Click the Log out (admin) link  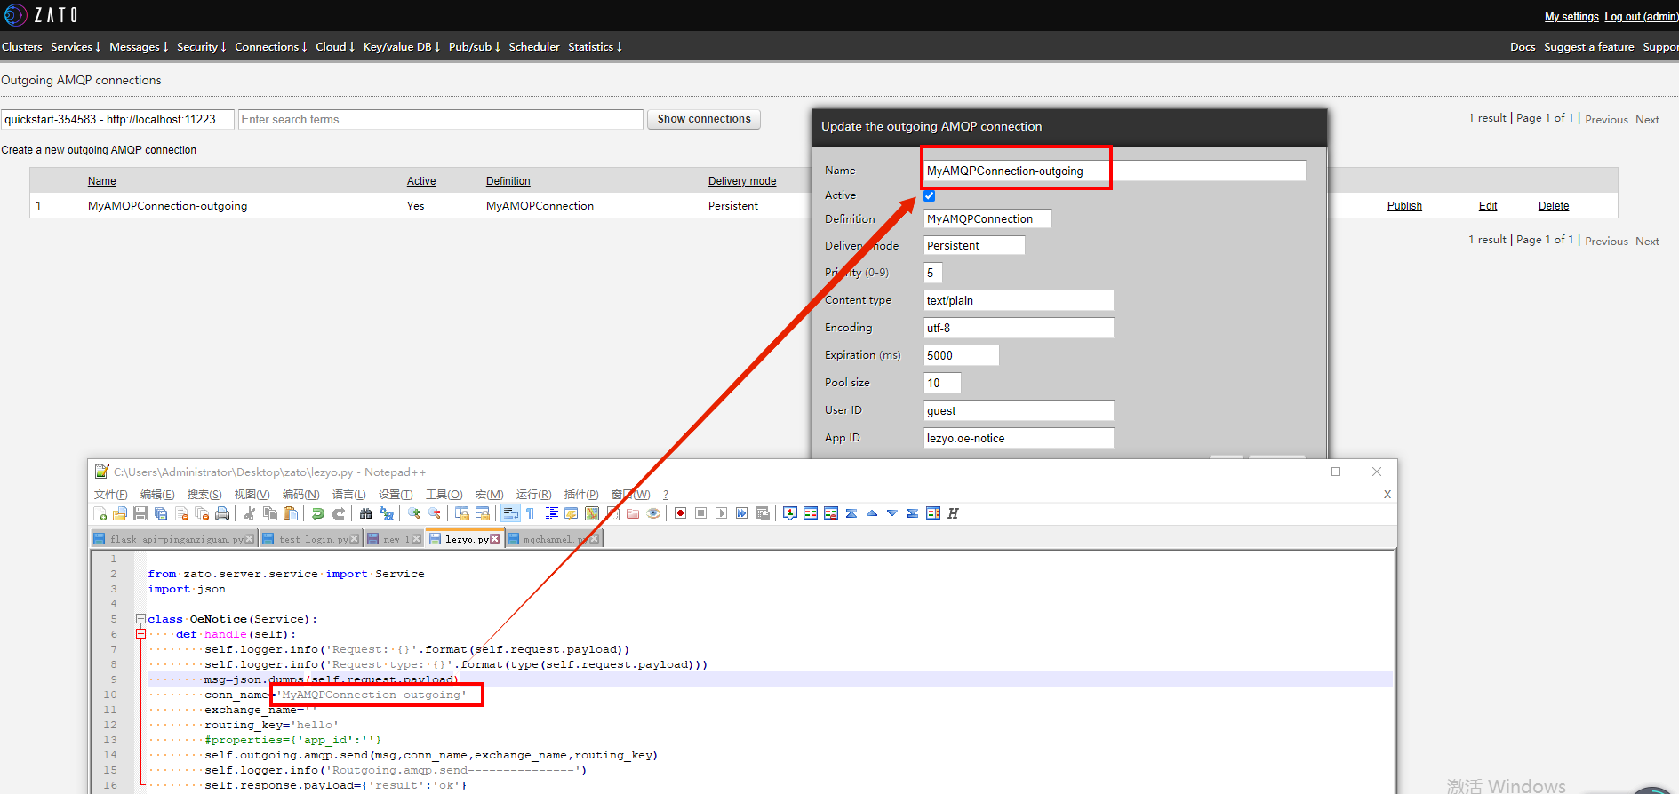pos(1641,17)
